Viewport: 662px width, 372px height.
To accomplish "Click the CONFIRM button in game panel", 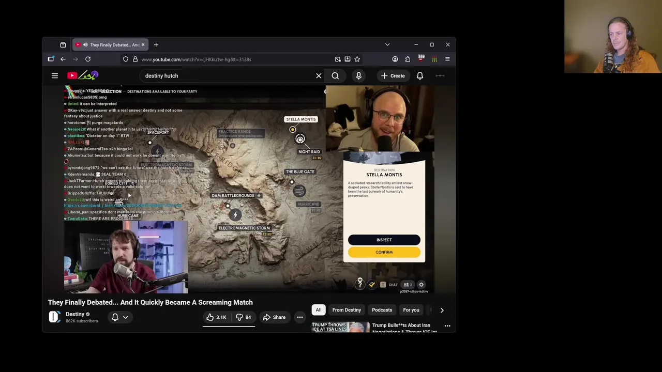I will coord(384,252).
